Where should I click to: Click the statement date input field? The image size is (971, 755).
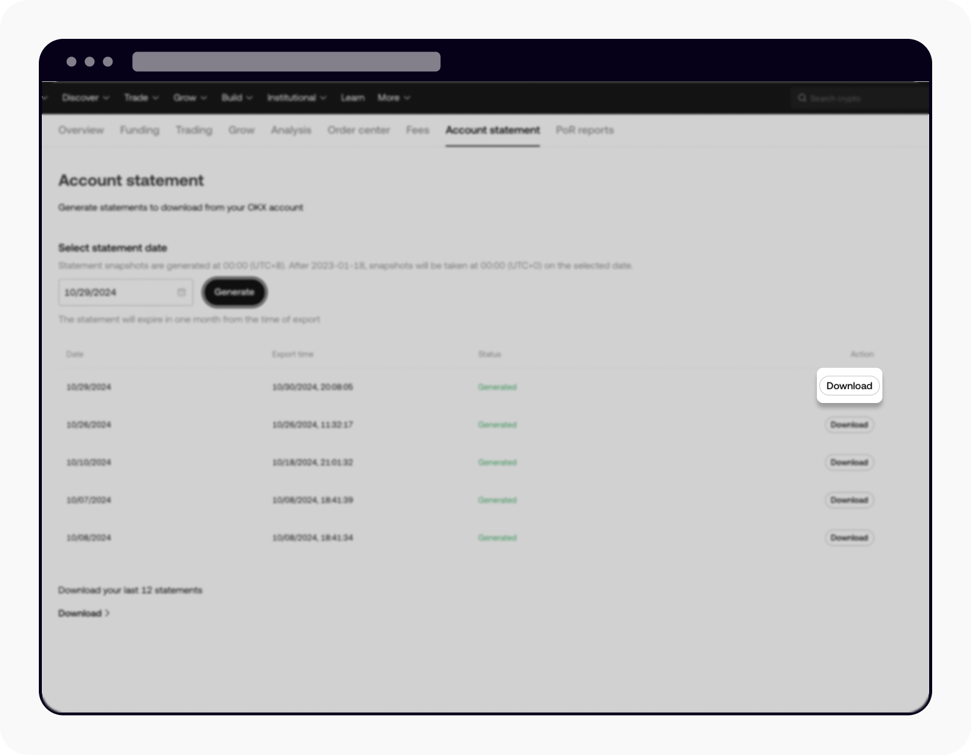pos(115,292)
